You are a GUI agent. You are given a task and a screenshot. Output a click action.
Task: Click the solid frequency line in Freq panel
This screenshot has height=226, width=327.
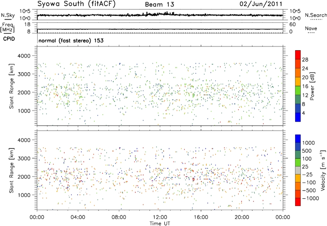coord(160,29)
